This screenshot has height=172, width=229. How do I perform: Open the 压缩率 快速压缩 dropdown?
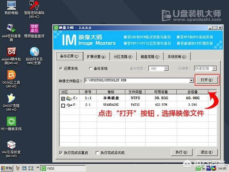point(214,68)
